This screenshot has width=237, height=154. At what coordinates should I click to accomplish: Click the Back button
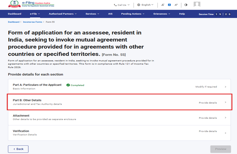(18, 149)
